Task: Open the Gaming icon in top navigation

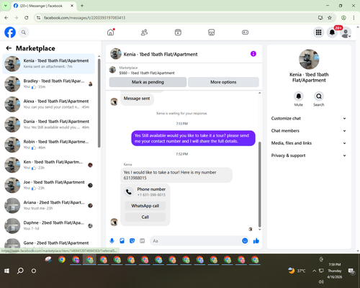Action: click(x=245, y=32)
